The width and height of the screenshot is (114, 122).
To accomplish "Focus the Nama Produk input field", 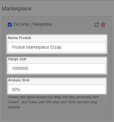I will 57,47.
